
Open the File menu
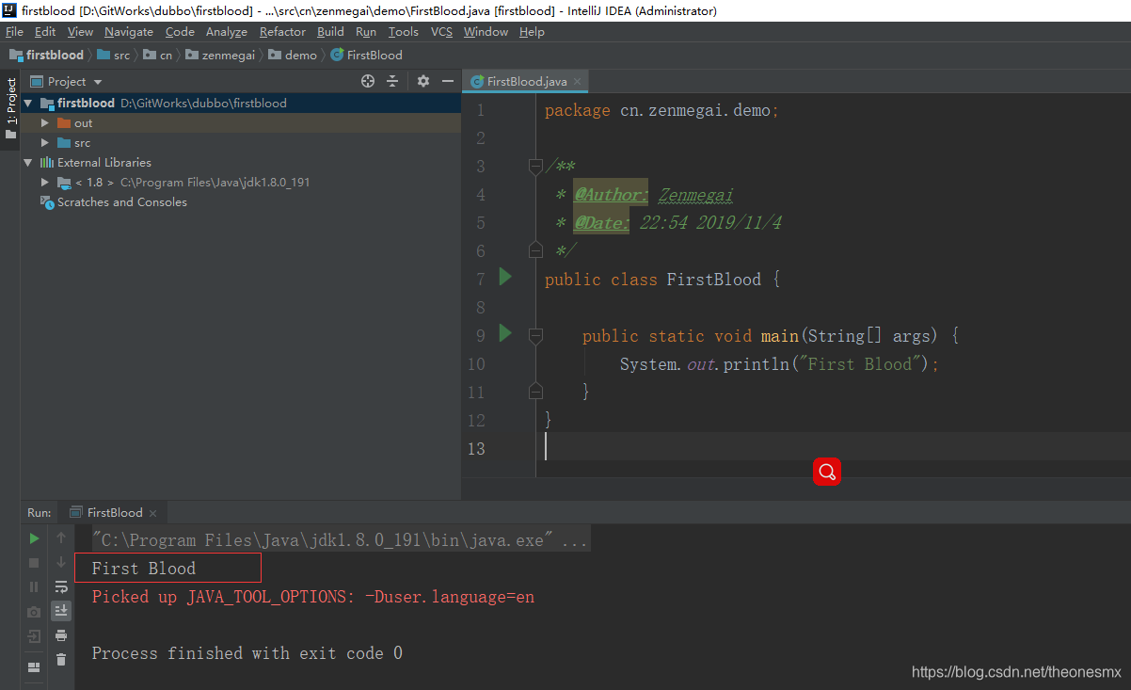click(x=14, y=32)
